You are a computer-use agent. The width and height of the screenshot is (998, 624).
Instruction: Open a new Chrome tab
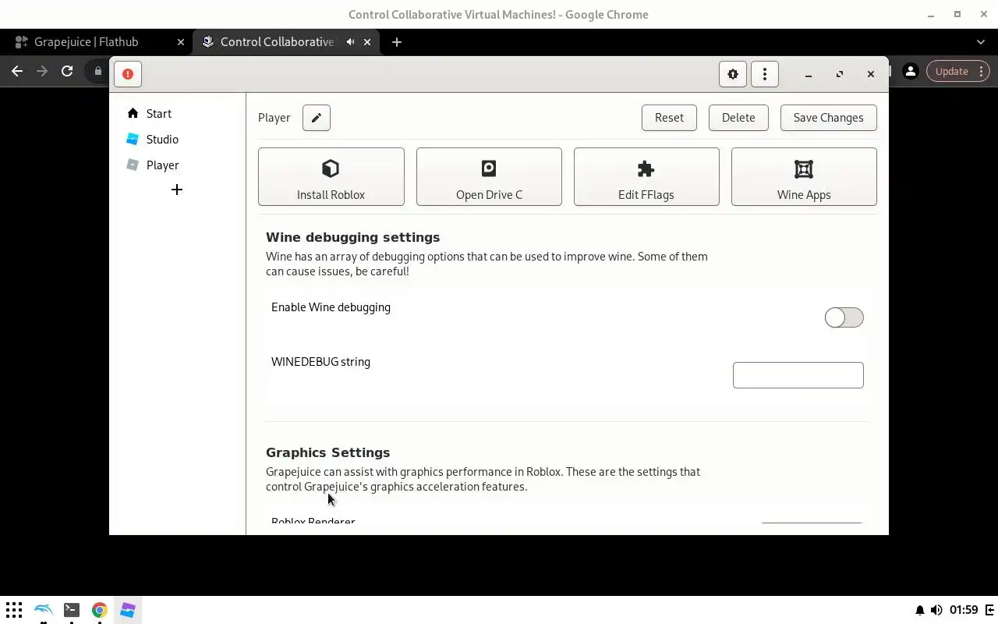point(397,42)
